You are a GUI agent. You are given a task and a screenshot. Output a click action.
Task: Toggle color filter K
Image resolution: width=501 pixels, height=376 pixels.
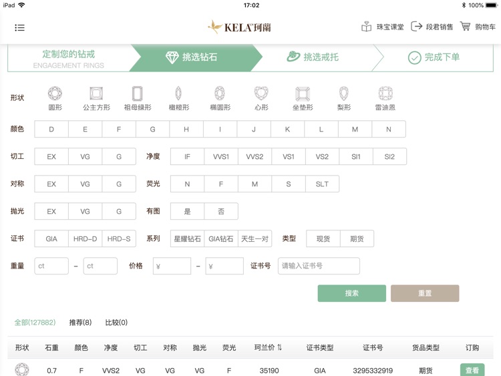tap(287, 129)
